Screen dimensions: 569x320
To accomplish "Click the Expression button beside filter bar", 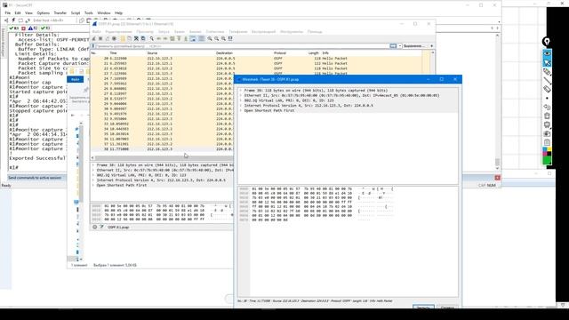I will 415,46.
